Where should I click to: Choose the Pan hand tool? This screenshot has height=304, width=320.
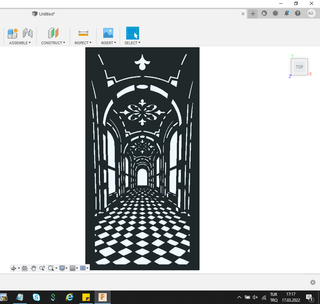[x=33, y=268]
